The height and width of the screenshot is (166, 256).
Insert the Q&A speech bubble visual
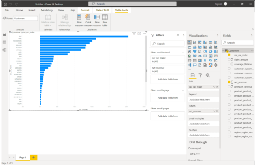point(195,65)
